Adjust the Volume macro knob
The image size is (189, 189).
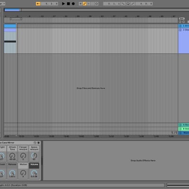[34, 173]
